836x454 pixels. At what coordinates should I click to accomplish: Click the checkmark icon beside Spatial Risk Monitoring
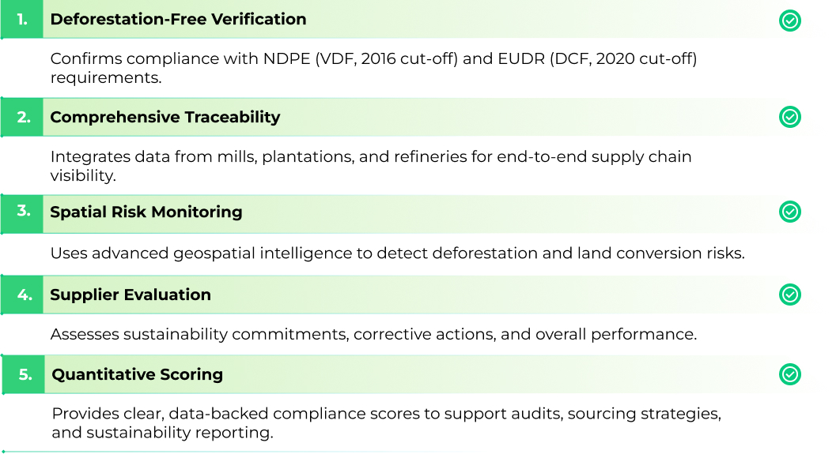789,212
